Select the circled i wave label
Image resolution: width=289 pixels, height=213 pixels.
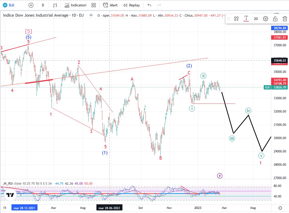click(192, 108)
